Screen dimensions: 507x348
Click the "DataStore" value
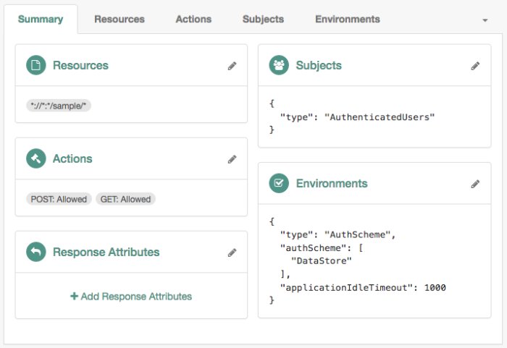[x=321, y=261]
